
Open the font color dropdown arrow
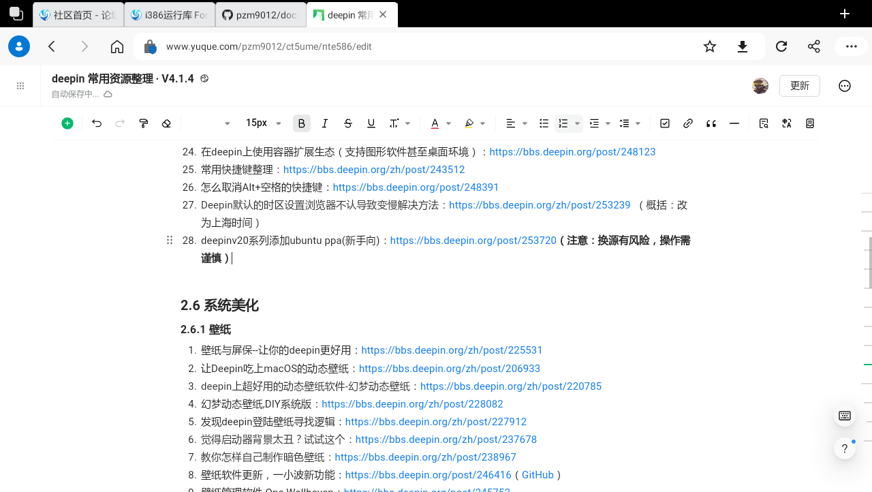[x=448, y=123]
